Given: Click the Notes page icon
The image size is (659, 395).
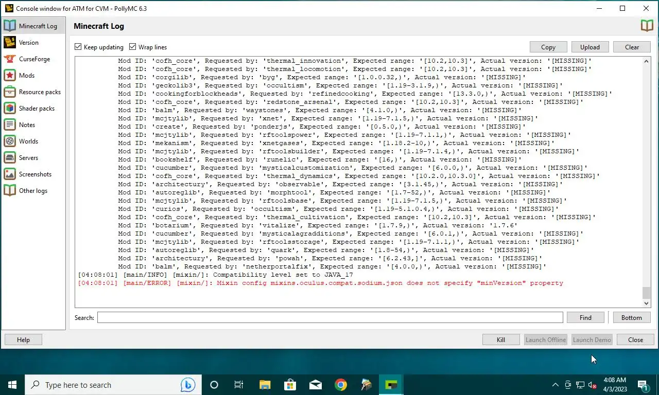Looking at the screenshot, I should pyautogui.click(x=10, y=125).
